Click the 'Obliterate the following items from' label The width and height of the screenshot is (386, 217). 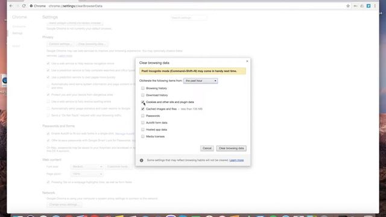(x=161, y=81)
